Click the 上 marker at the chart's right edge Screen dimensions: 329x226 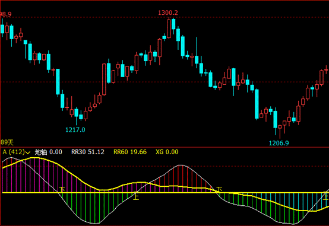(x=326, y=197)
